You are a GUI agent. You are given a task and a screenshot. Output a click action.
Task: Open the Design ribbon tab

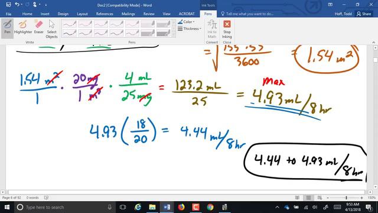tap(63, 14)
